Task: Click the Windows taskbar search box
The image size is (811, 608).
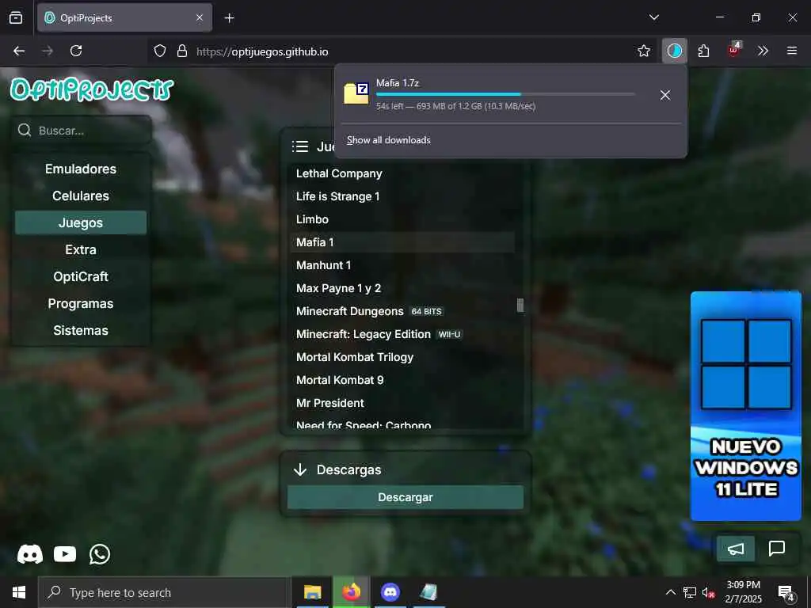Action: click(163, 592)
